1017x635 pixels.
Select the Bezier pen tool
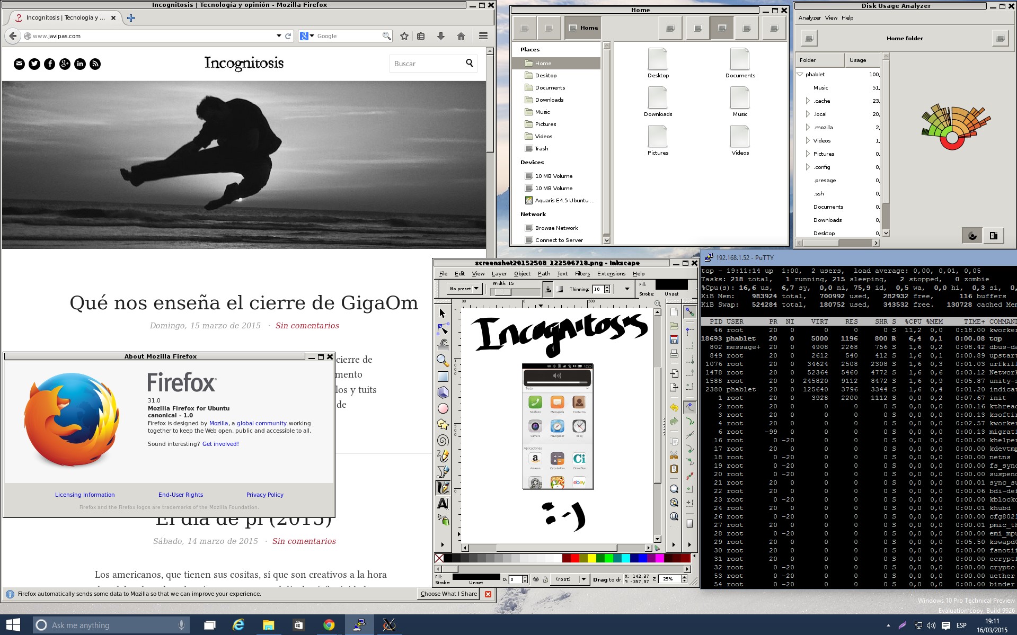pyautogui.click(x=443, y=471)
